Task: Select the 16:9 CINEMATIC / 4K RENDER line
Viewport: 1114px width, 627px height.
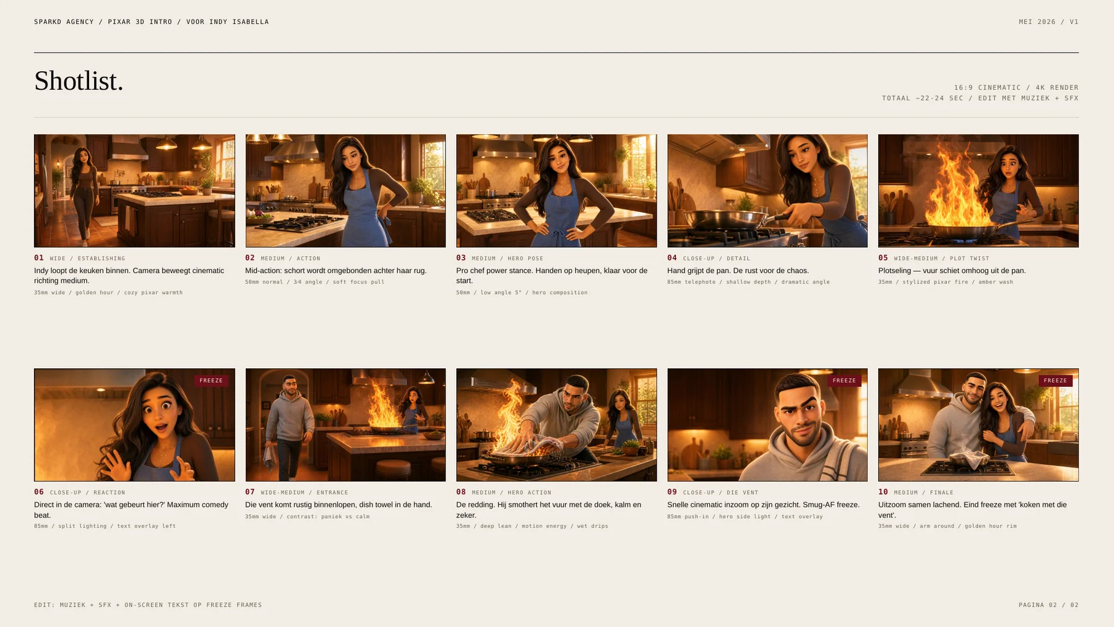Action: pyautogui.click(x=1016, y=87)
